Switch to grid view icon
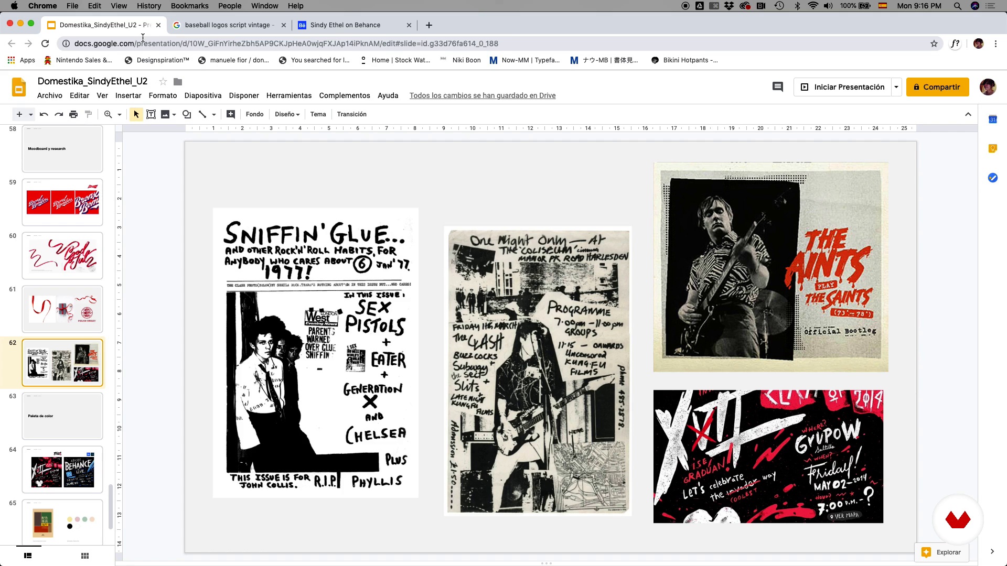The width and height of the screenshot is (1007, 566). (x=85, y=556)
